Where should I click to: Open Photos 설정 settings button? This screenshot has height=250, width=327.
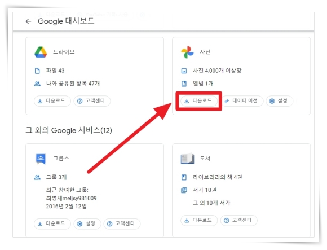point(279,101)
